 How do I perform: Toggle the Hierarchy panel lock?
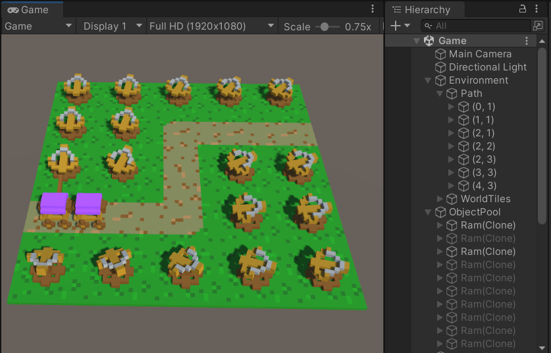pos(523,9)
